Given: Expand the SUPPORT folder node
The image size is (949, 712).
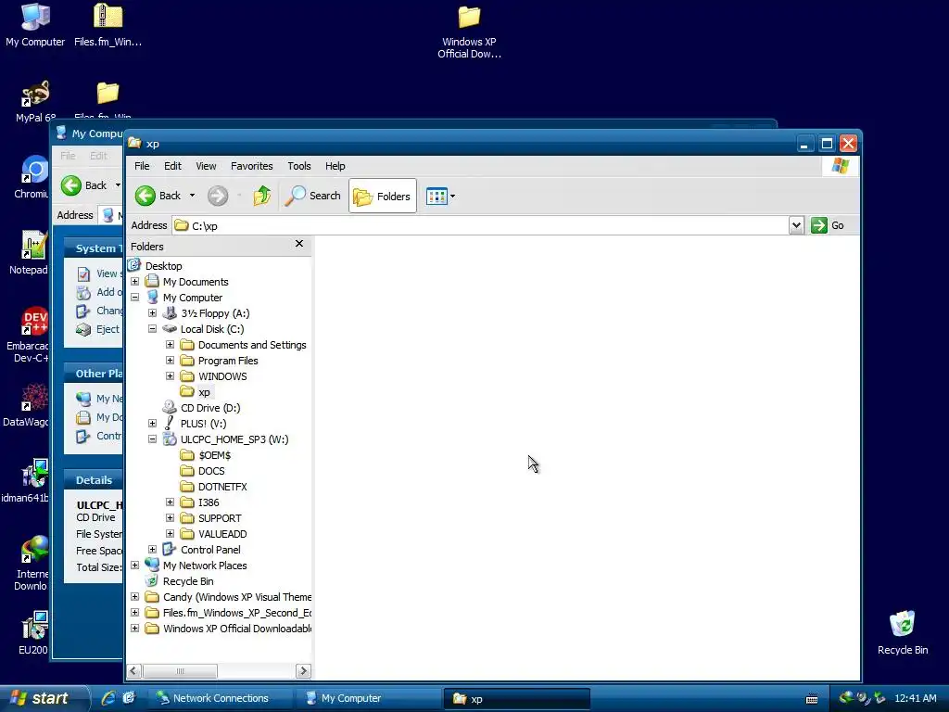Looking at the screenshot, I should point(171,517).
